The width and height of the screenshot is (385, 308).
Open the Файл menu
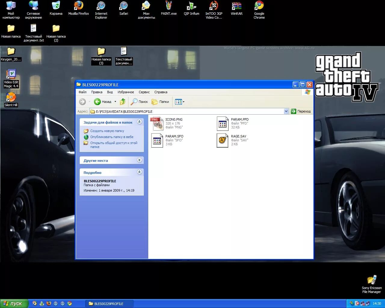pos(82,92)
